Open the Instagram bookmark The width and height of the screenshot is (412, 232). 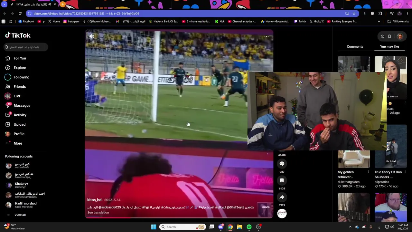tap(71, 22)
